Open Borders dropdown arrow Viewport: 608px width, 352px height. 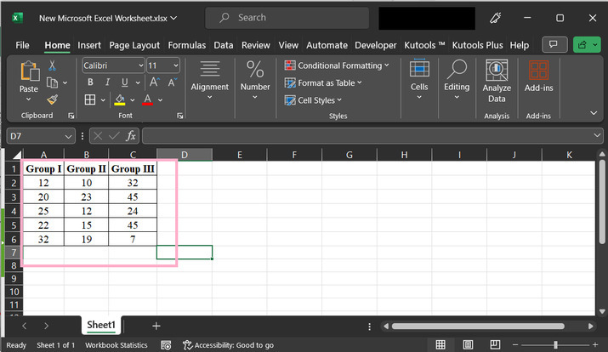click(103, 100)
